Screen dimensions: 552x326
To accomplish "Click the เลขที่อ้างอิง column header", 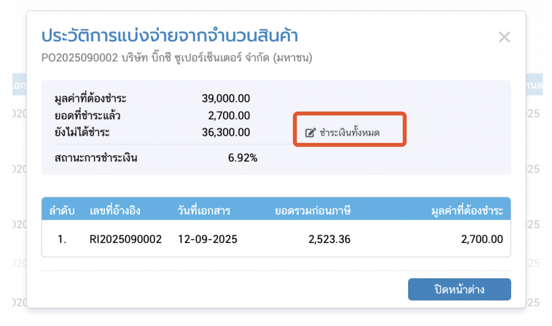I will click(x=115, y=210).
